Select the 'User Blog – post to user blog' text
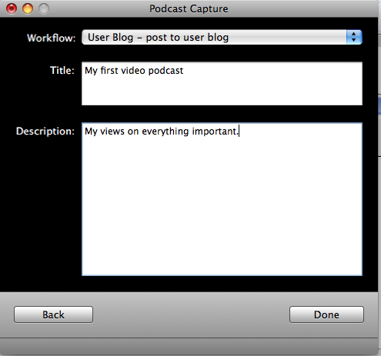The height and width of the screenshot is (356, 381). tap(158, 38)
